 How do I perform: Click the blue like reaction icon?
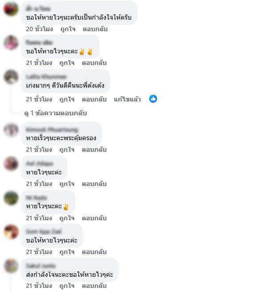pos(153,99)
